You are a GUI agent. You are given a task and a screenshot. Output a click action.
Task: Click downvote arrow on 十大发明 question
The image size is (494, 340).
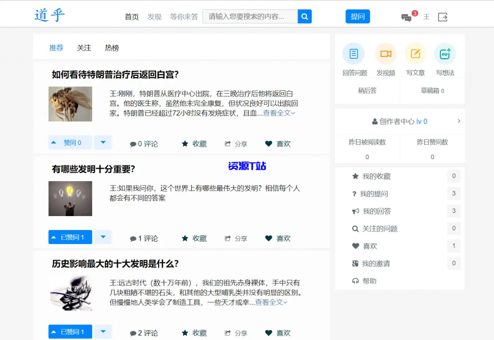coord(103,331)
